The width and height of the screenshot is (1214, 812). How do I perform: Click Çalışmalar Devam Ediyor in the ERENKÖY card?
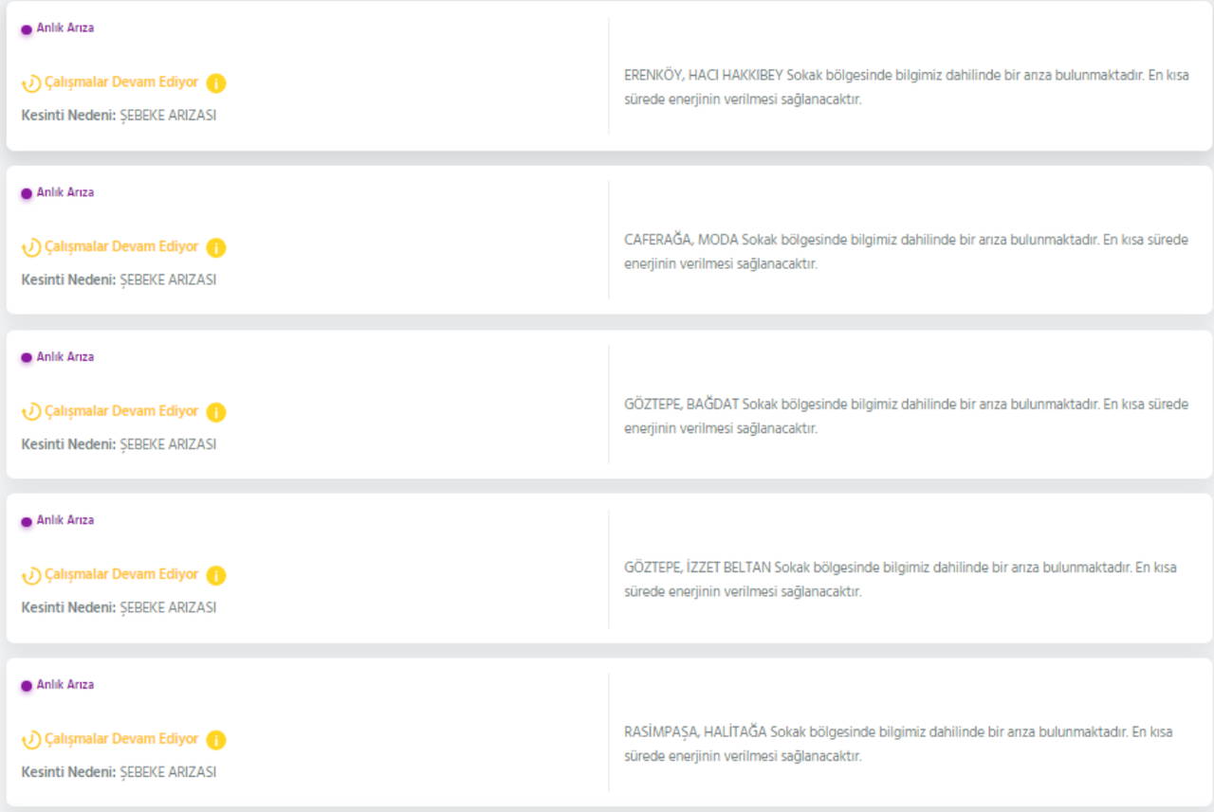pos(121,82)
